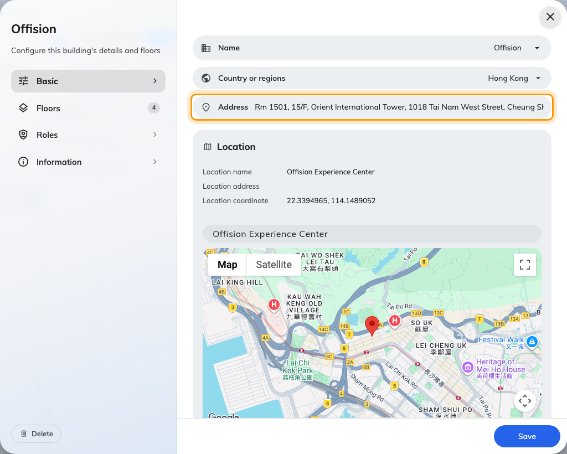Image resolution: width=567 pixels, height=454 pixels.
Task: Click the red location marker on map
Action: [x=372, y=326]
